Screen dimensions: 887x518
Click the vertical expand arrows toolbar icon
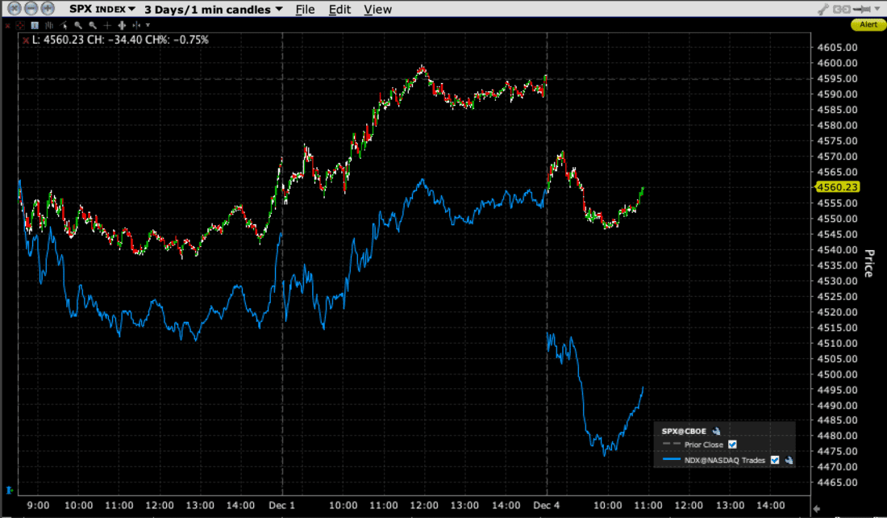(122, 26)
